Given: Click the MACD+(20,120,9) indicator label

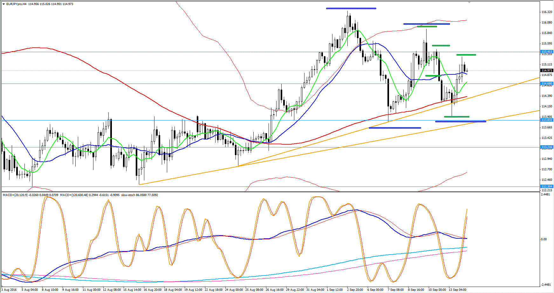Looking at the screenshot, I should (15, 195).
